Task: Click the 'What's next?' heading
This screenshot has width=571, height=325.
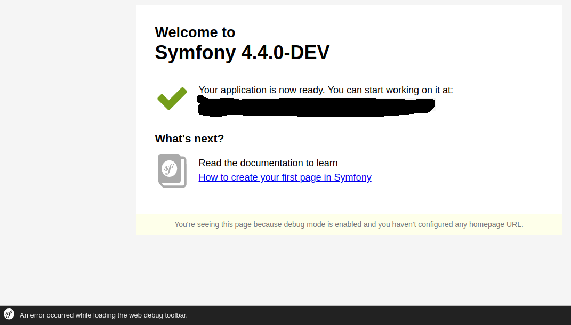Action: coord(189,139)
